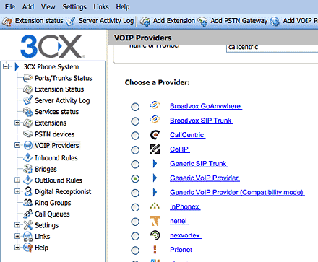Open Ring Groups in sidebar
This screenshot has height=262, width=318.
point(53,203)
